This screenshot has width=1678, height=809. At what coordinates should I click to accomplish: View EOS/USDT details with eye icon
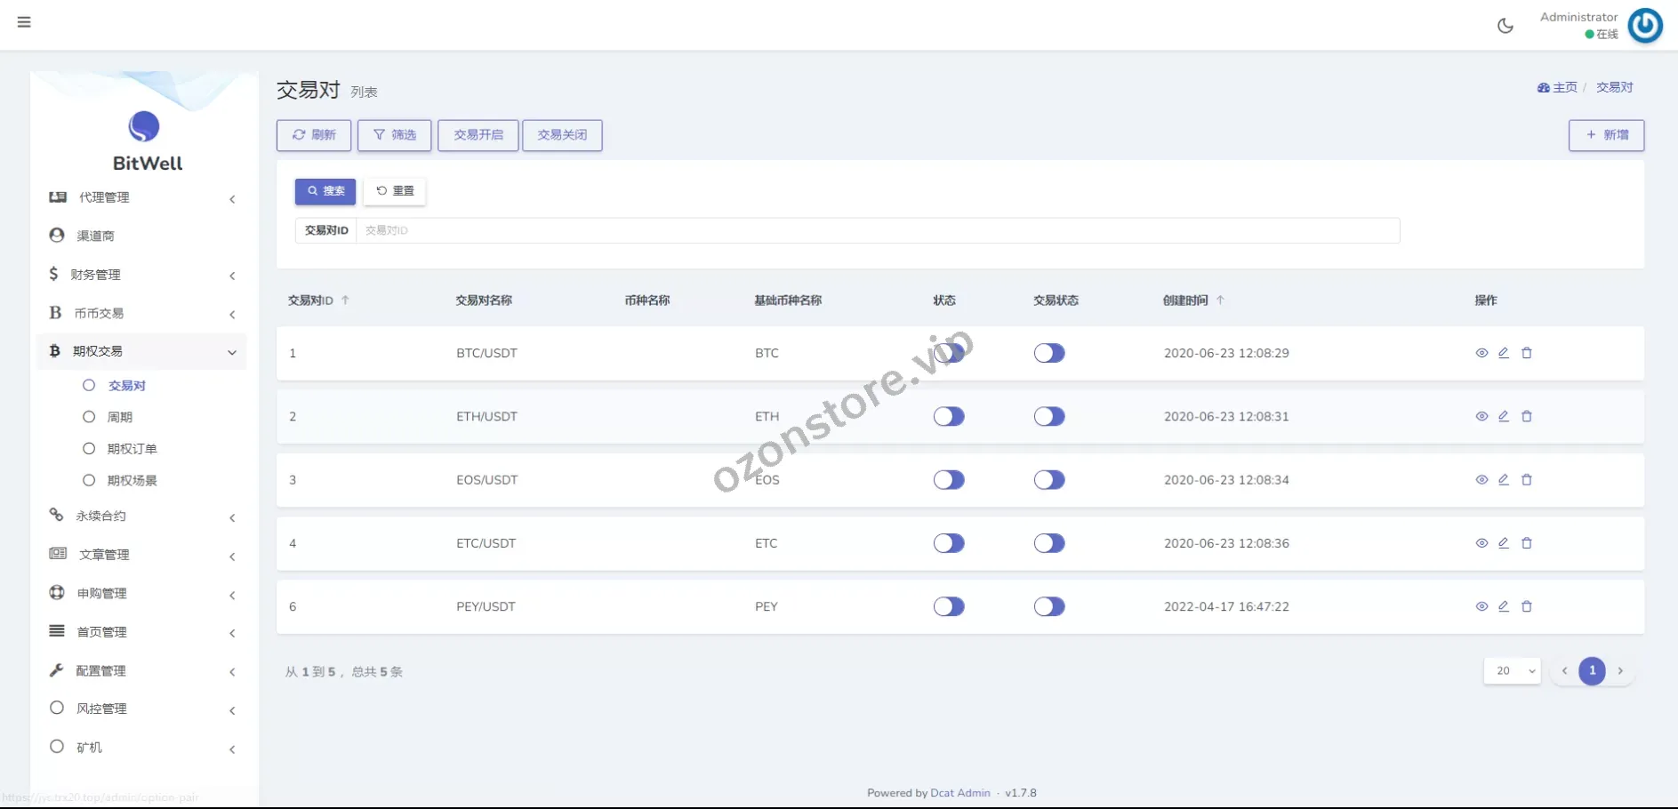click(x=1481, y=480)
